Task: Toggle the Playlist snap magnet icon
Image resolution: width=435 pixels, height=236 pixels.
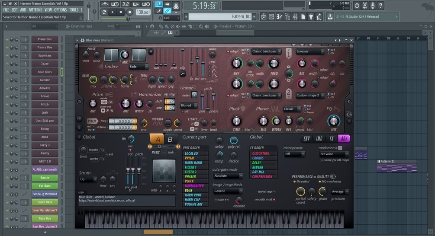Action: pos(152,26)
